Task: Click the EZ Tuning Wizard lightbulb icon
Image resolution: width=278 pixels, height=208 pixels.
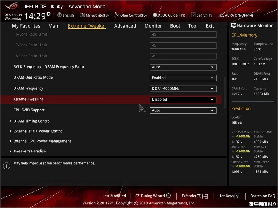Action: pos(168,196)
